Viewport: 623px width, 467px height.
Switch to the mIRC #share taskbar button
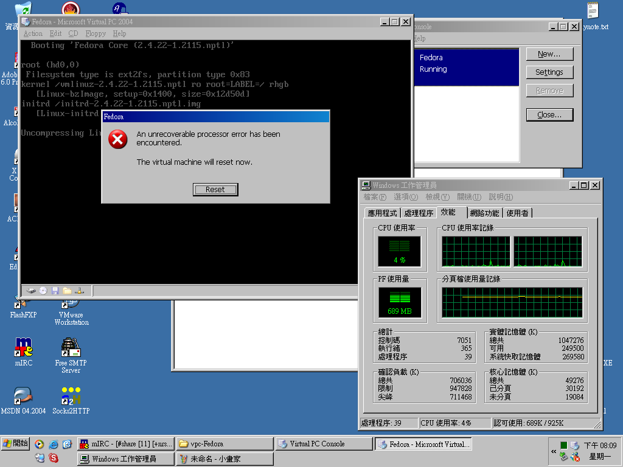(126, 444)
